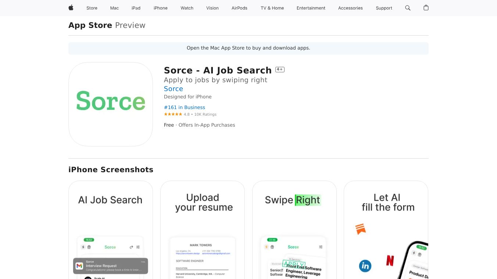Viewport: 497px width, 279px height.
Task: Open the Sorce developer link
Action: tap(174, 89)
